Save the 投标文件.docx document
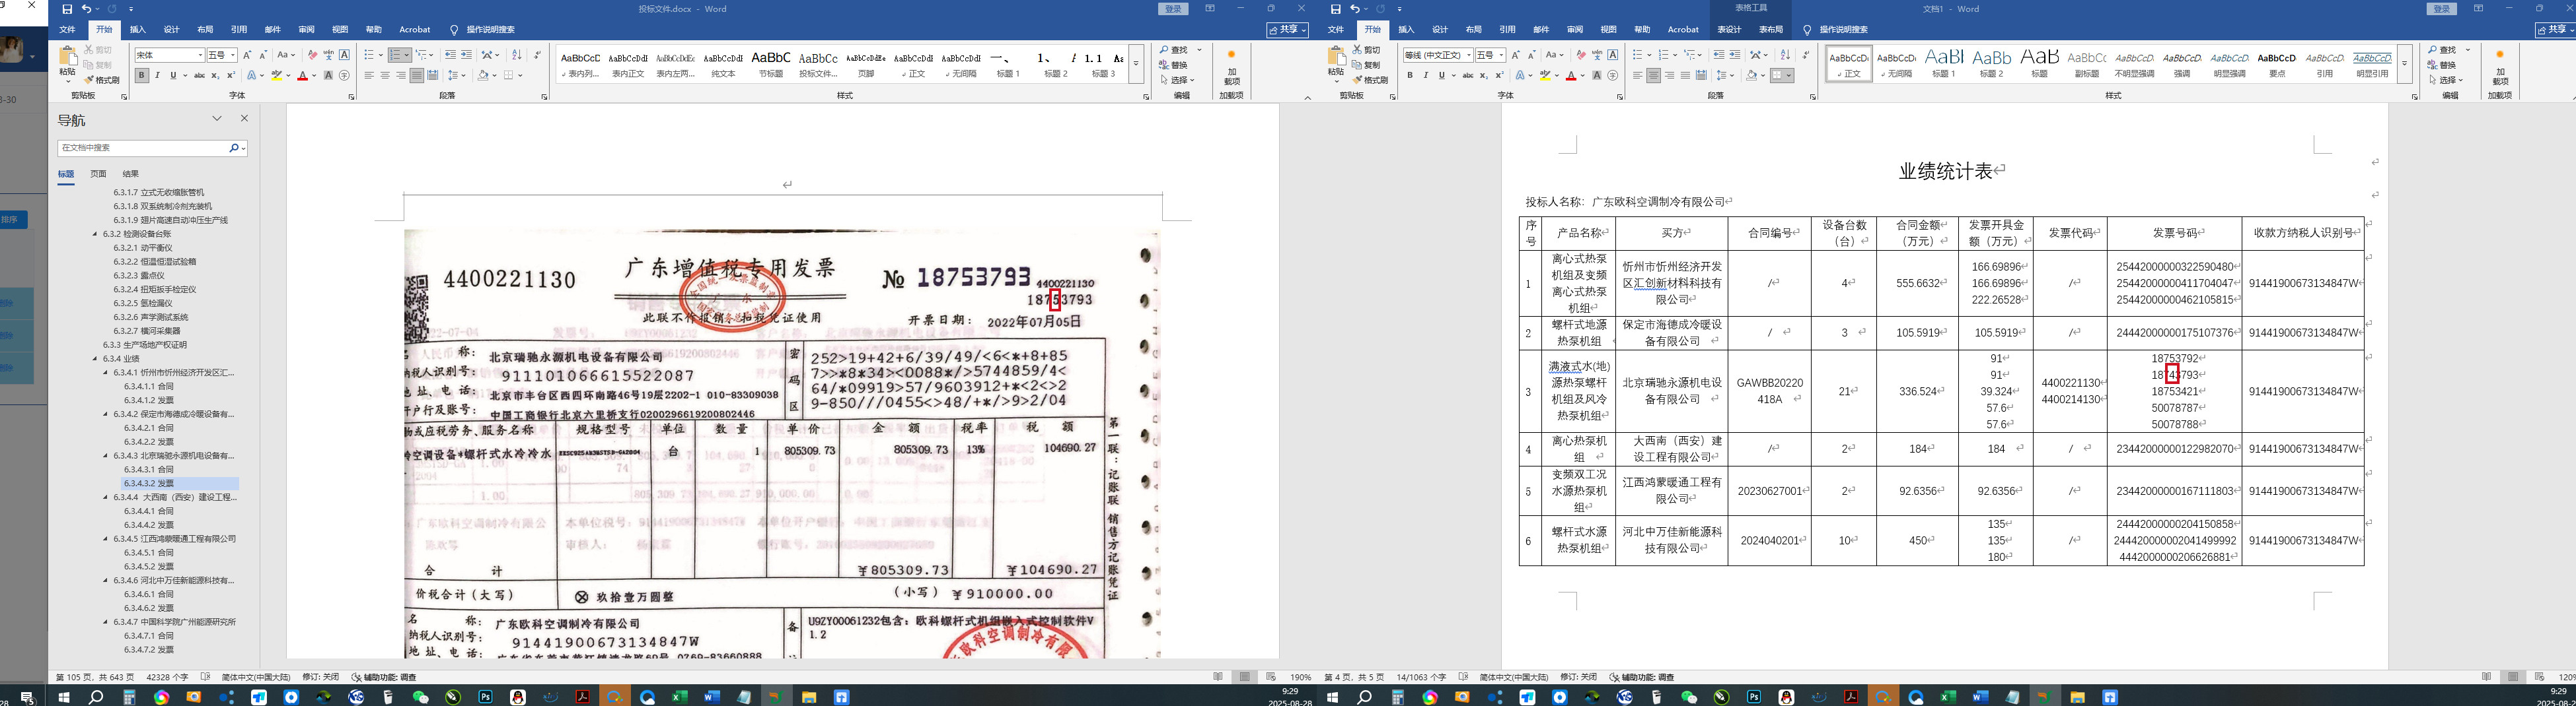Viewport: 2576px width, 706px height. (x=67, y=9)
